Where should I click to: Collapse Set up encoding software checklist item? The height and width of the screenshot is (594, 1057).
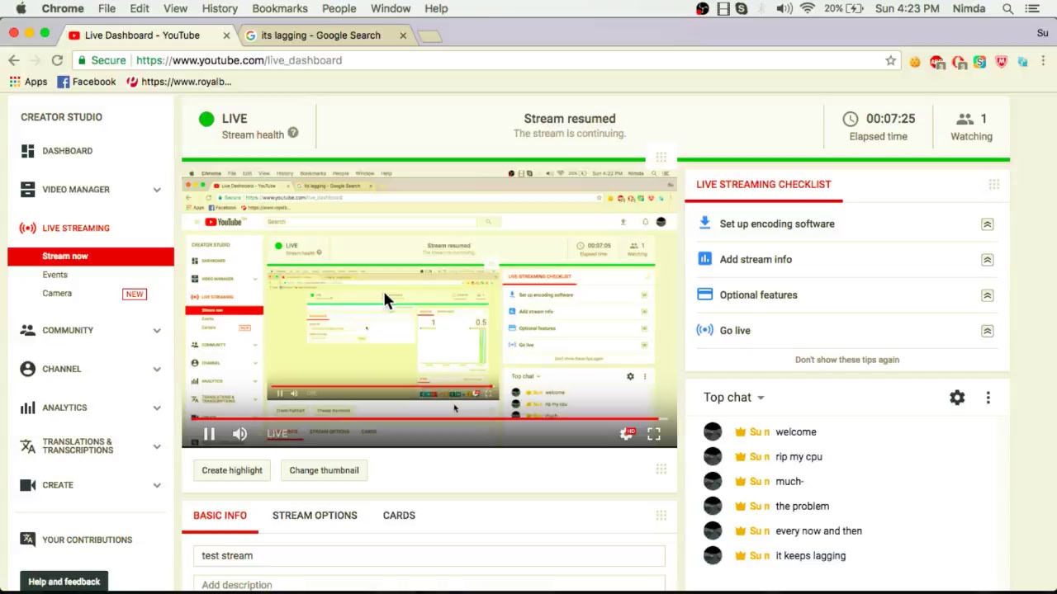(987, 224)
